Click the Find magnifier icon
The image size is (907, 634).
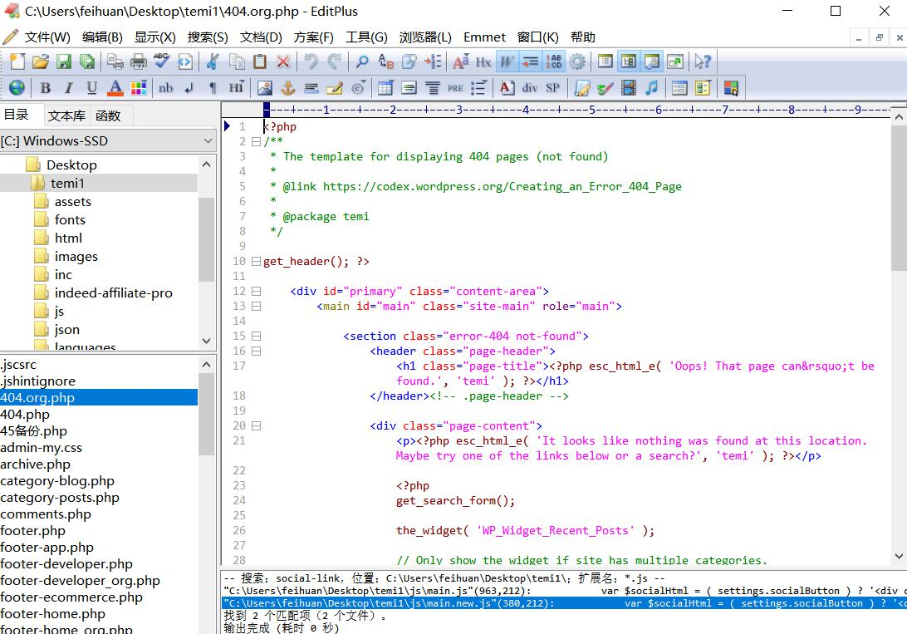pos(362,61)
